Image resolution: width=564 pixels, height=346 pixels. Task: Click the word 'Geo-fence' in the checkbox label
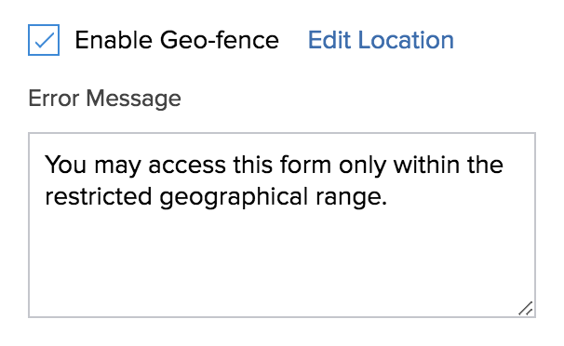pos(220,40)
